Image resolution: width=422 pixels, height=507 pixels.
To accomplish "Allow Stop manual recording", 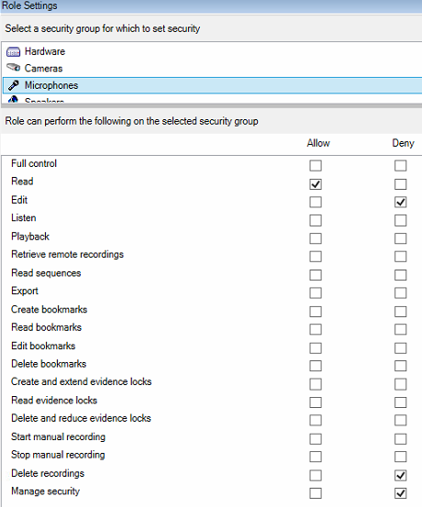I will 316,457.
